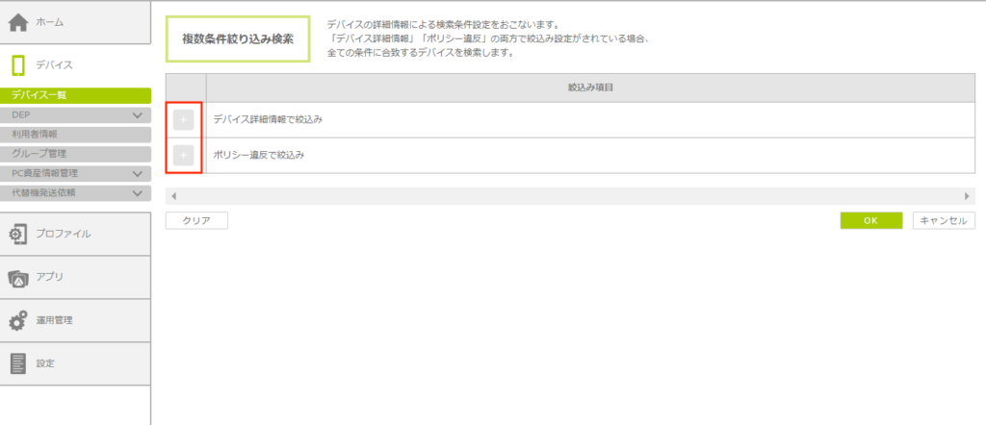Click the Settings document icon
986x425 pixels.
coord(18,362)
